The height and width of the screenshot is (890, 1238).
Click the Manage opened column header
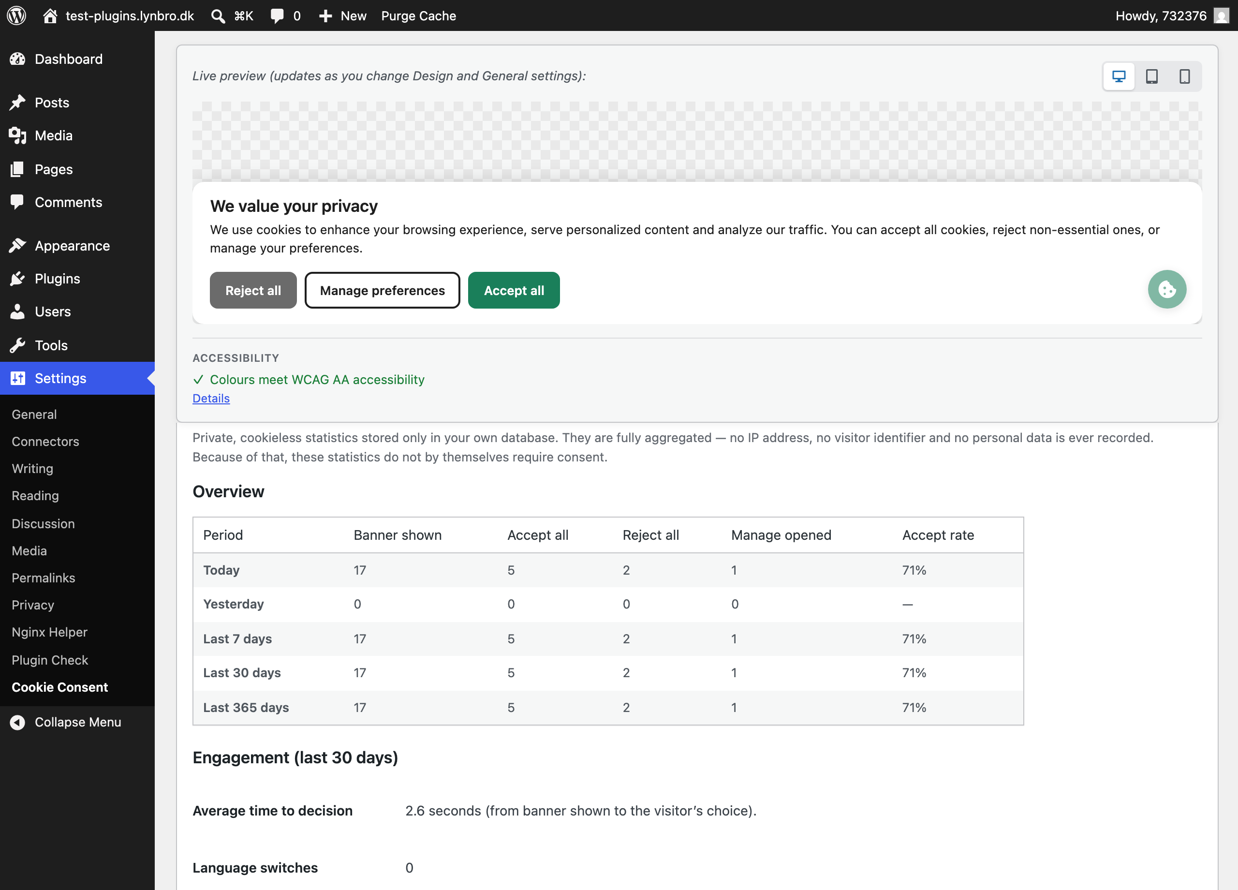tap(781, 535)
